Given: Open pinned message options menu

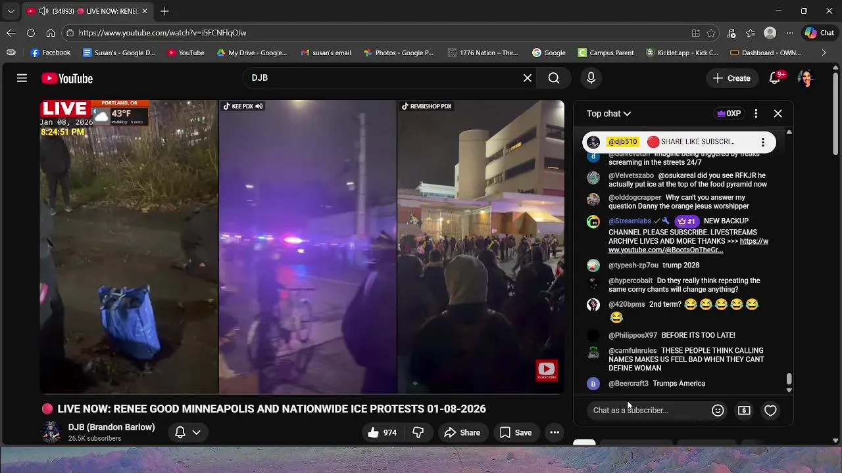Looking at the screenshot, I should click(762, 142).
